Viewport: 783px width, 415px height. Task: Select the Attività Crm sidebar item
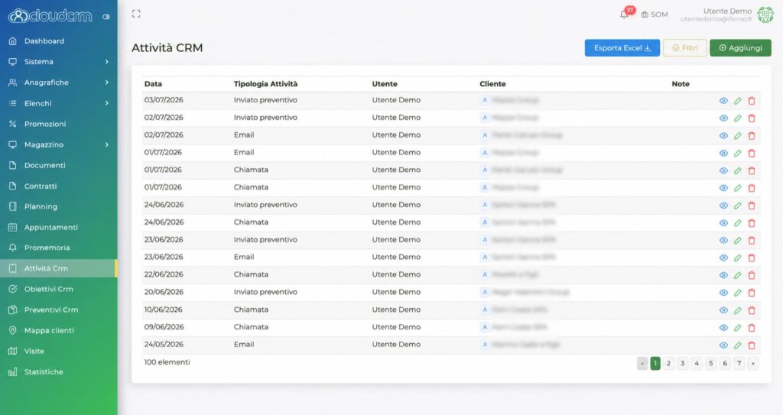point(58,269)
